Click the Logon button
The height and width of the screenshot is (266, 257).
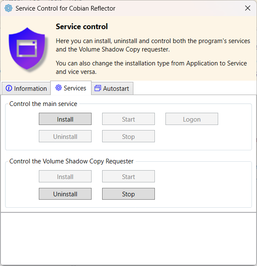click(192, 119)
